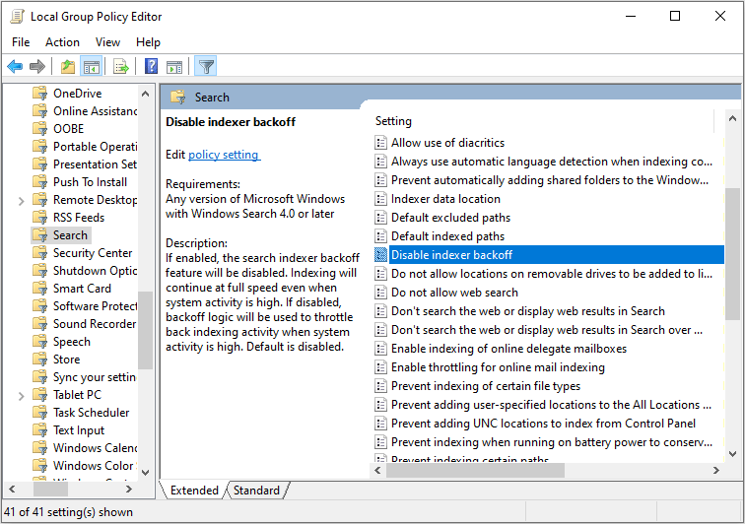Viewport: 745px width, 524px height.
Task: Click the Back arrow toolbar icon
Action: point(15,67)
